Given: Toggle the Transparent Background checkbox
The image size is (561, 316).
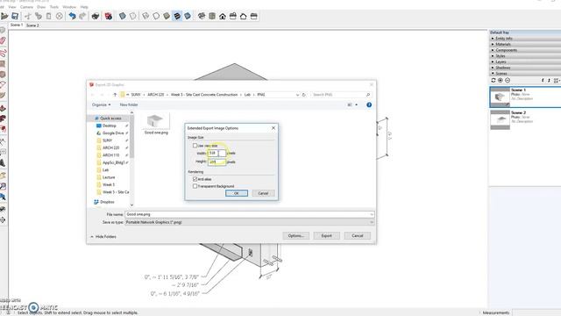Looking at the screenshot, I should coord(195,186).
